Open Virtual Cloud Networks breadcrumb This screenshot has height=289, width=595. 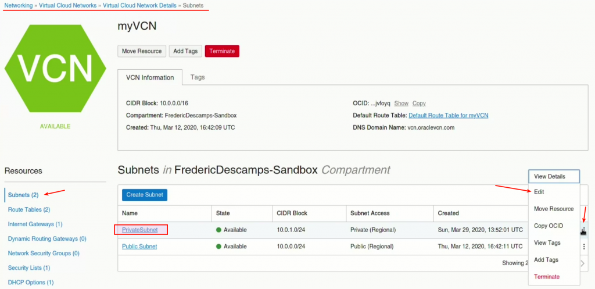[x=67, y=6]
